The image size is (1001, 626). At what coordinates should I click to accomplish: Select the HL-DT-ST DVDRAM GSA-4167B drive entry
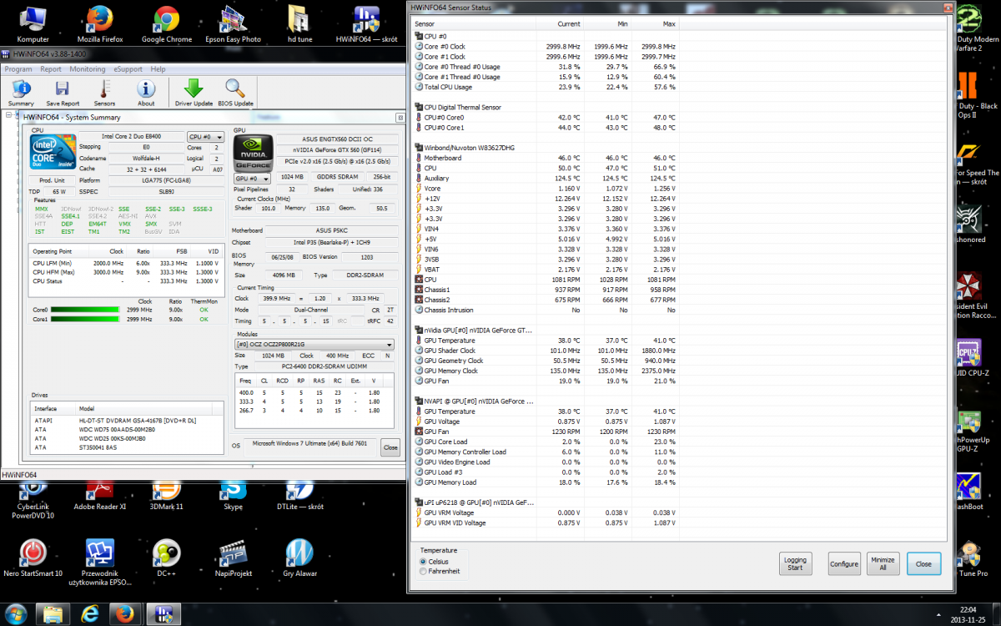click(127, 420)
